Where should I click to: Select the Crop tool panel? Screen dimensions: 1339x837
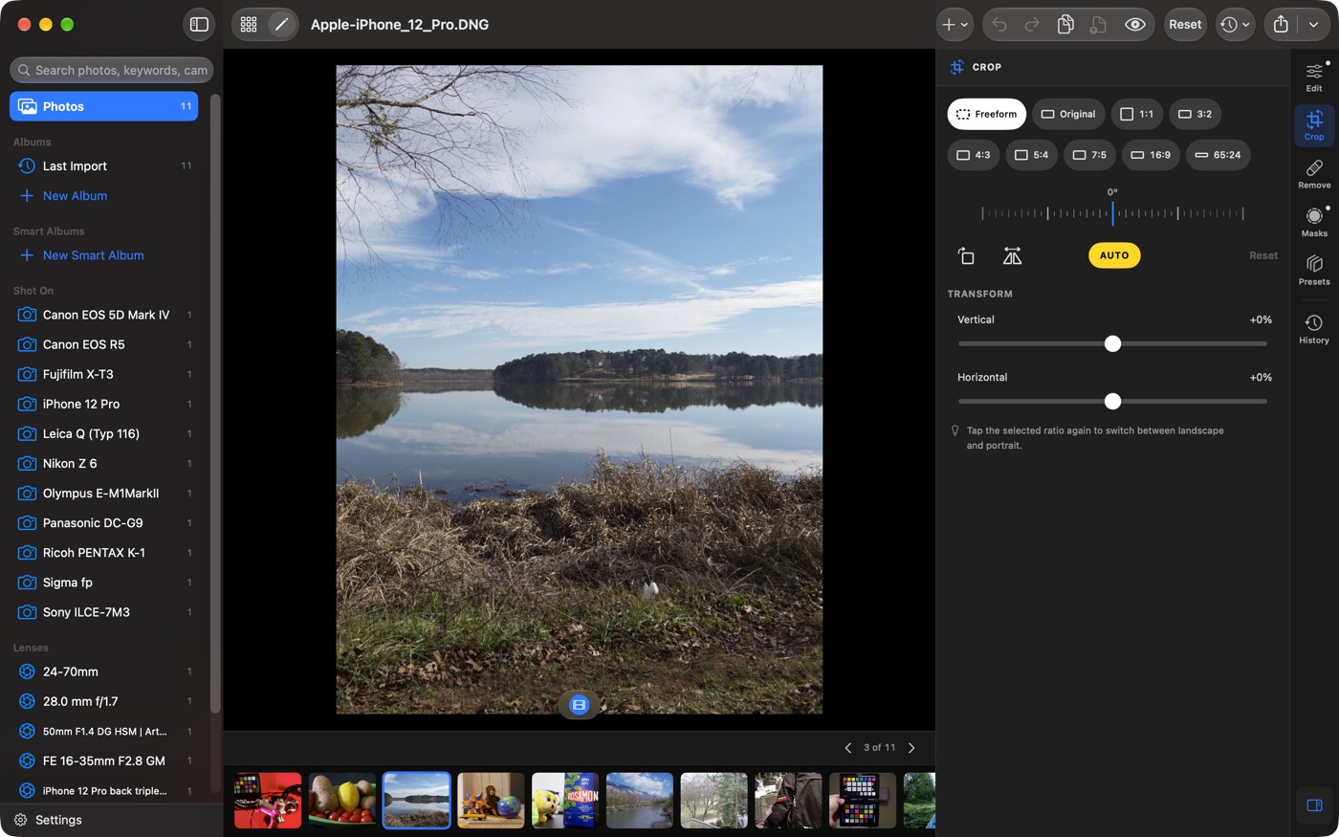tap(1314, 125)
